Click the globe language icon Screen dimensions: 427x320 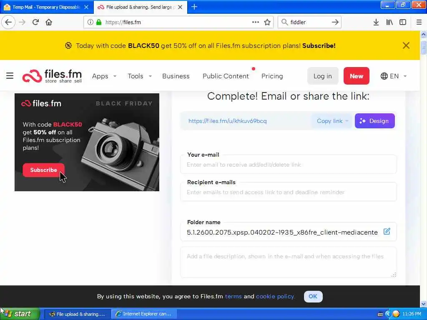pos(384,76)
